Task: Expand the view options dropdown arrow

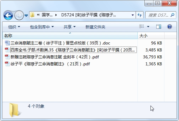Action: [148, 27]
